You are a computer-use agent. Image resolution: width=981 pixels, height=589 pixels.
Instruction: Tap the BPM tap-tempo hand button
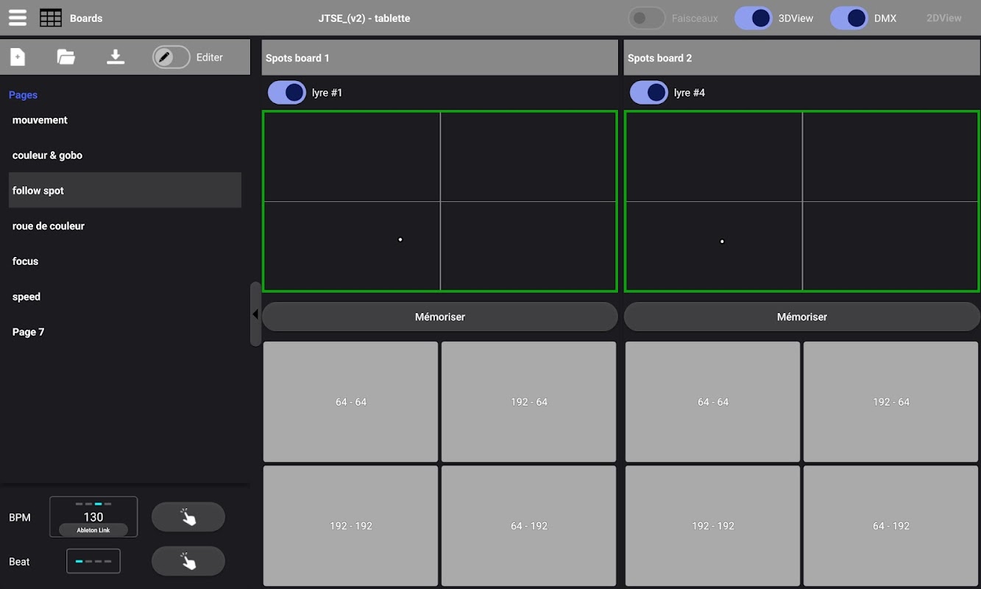tap(188, 517)
